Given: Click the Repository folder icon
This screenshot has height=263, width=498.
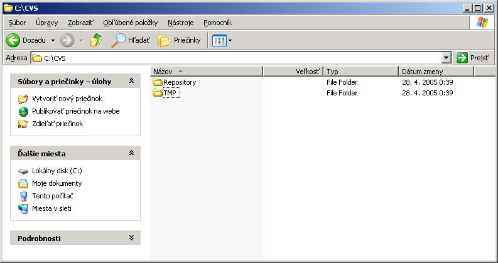Looking at the screenshot, I should pyautogui.click(x=158, y=82).
